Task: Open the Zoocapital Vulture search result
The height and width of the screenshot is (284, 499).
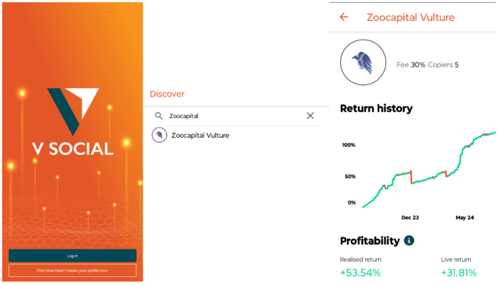Action: coord(200,135)
